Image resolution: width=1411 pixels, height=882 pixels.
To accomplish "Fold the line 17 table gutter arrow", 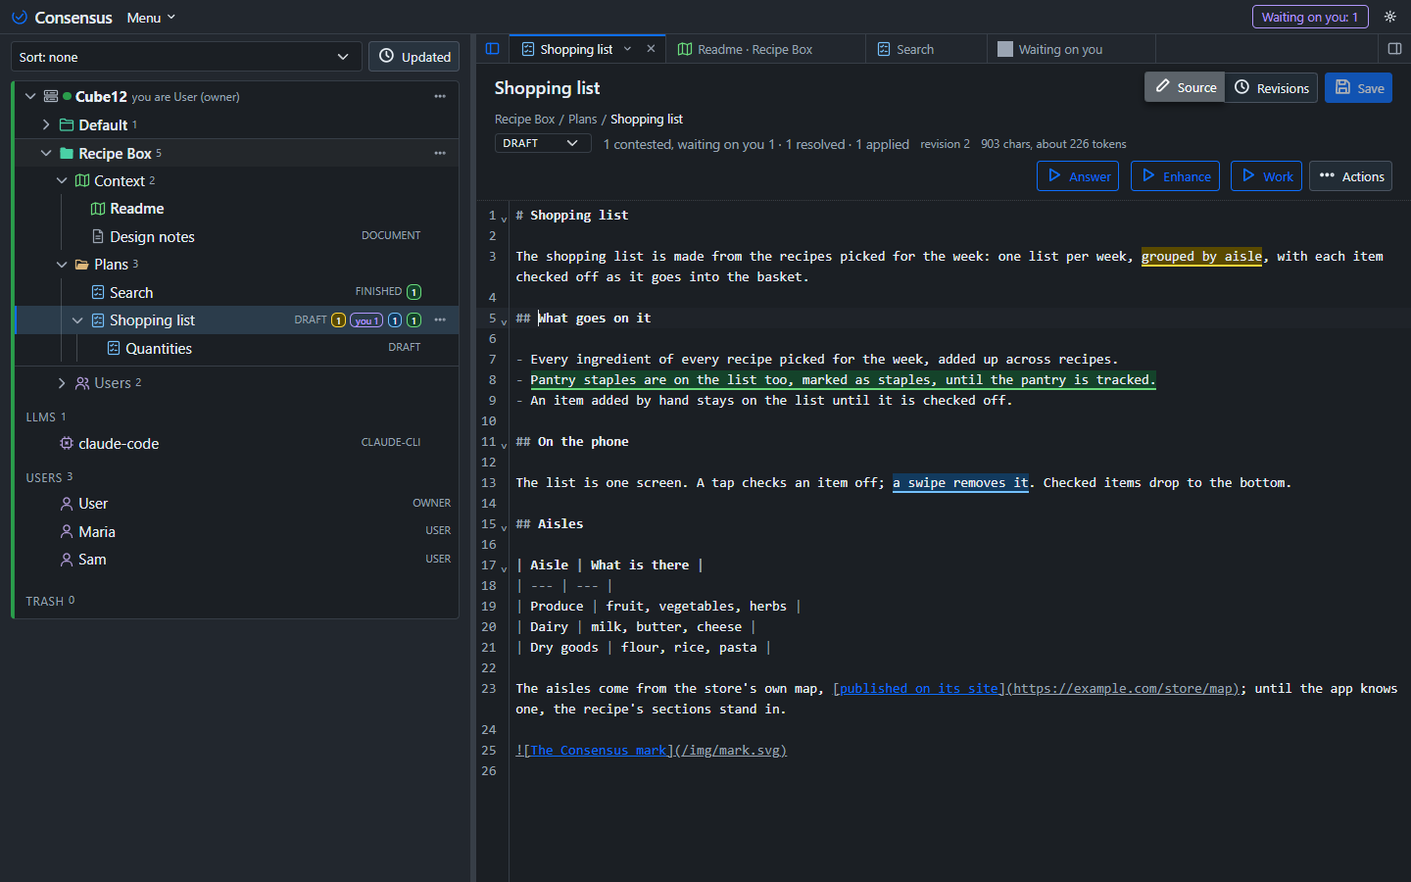I will tap(505, 567).
